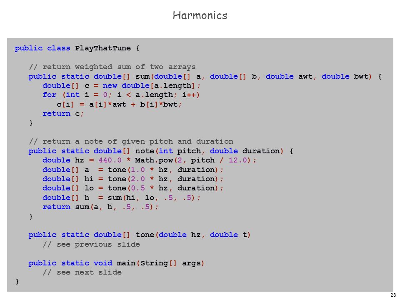The image size is (400, 300).
Task: Click the line "double[] hi = tone(2.0 * hz, duration);"
Action: click(x=133, y=179)
